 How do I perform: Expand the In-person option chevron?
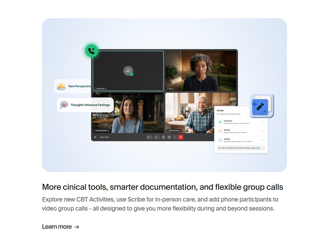click(x=262, y=122)
